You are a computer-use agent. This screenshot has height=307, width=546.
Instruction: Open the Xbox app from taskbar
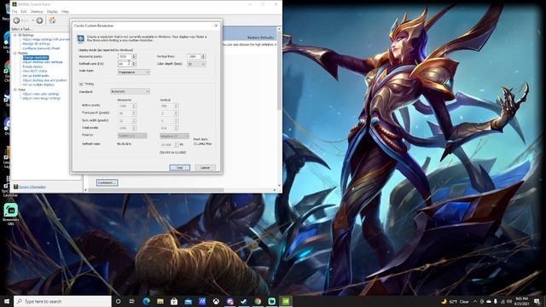tap(216, 301)
